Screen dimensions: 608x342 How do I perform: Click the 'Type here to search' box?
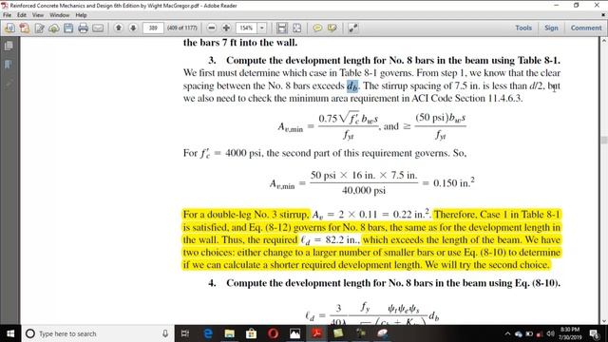coord(97,333)
